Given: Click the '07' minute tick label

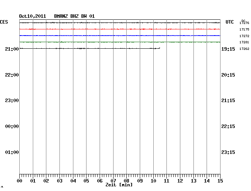Looking at the screenshot, I should (x=113, y=181).
